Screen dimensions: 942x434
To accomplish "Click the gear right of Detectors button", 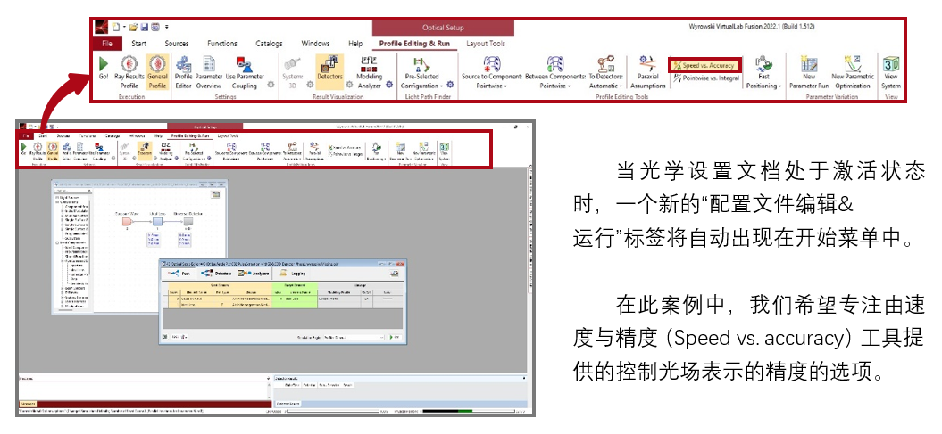I will pyautogui.click(x=349, y=86).
